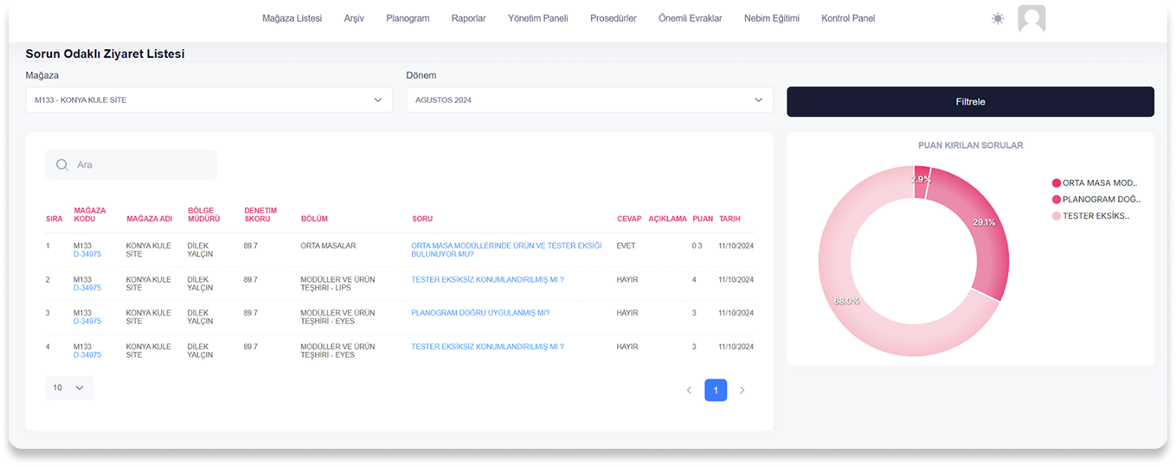
Task: Open PLANOGRAM DOĞRU UYGULANMIŞ MI? question link
Action: pyautogui.click(x=480, y=313)
